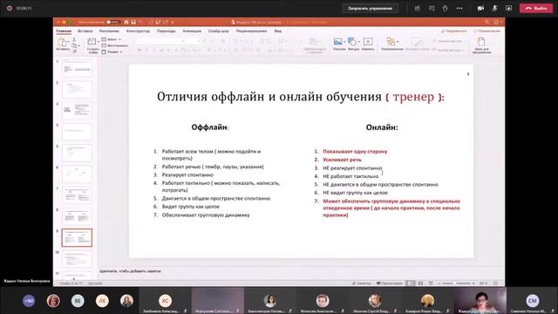The height and width of the screenshot is (314, 558).
Task: Click the Save icon in PowerPoint title bar
Action: click(x=133, y=22)
